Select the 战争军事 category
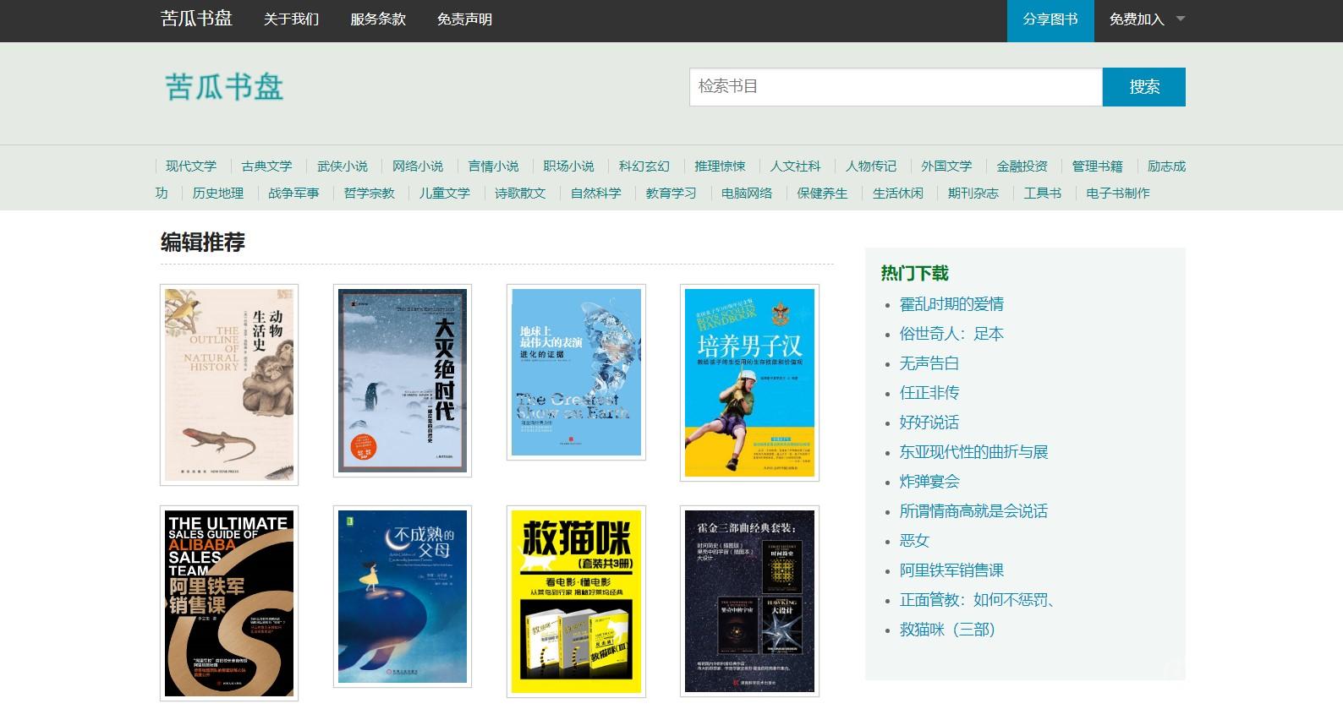Viewport: 1343px width, 709px height. 293,194
